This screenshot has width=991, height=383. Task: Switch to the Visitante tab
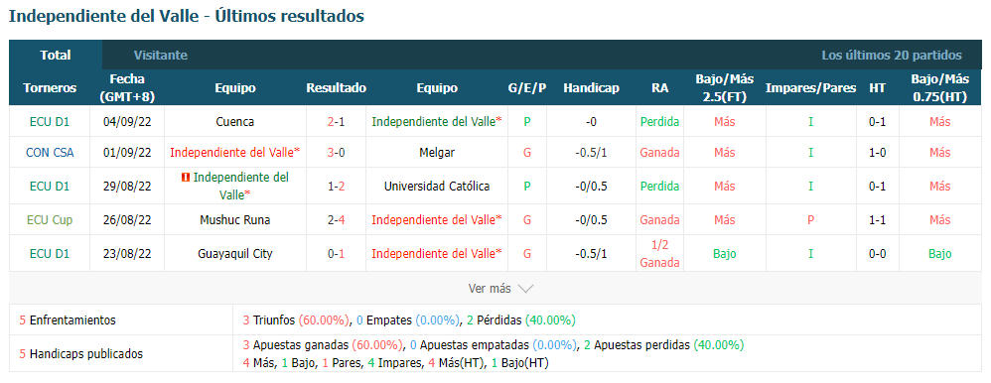point(161,56)
